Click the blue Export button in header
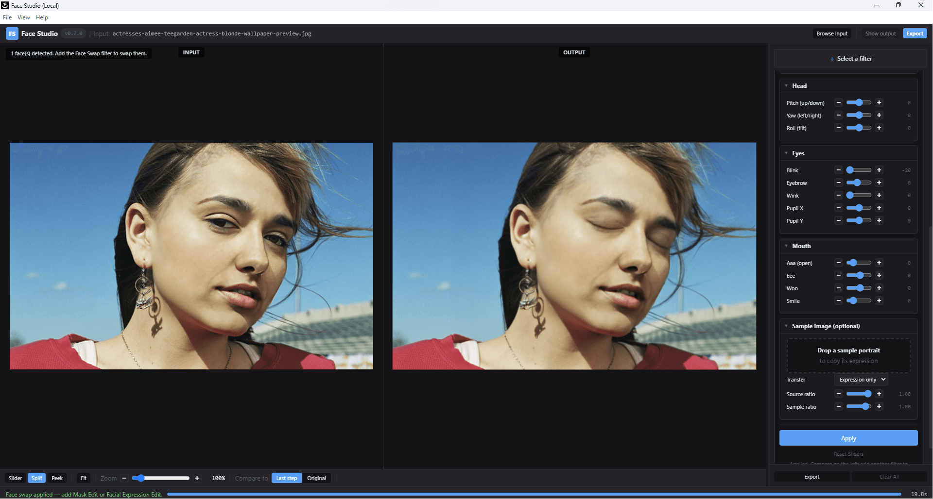This screenshot has height=499, width=933. (x=915, y=33)
